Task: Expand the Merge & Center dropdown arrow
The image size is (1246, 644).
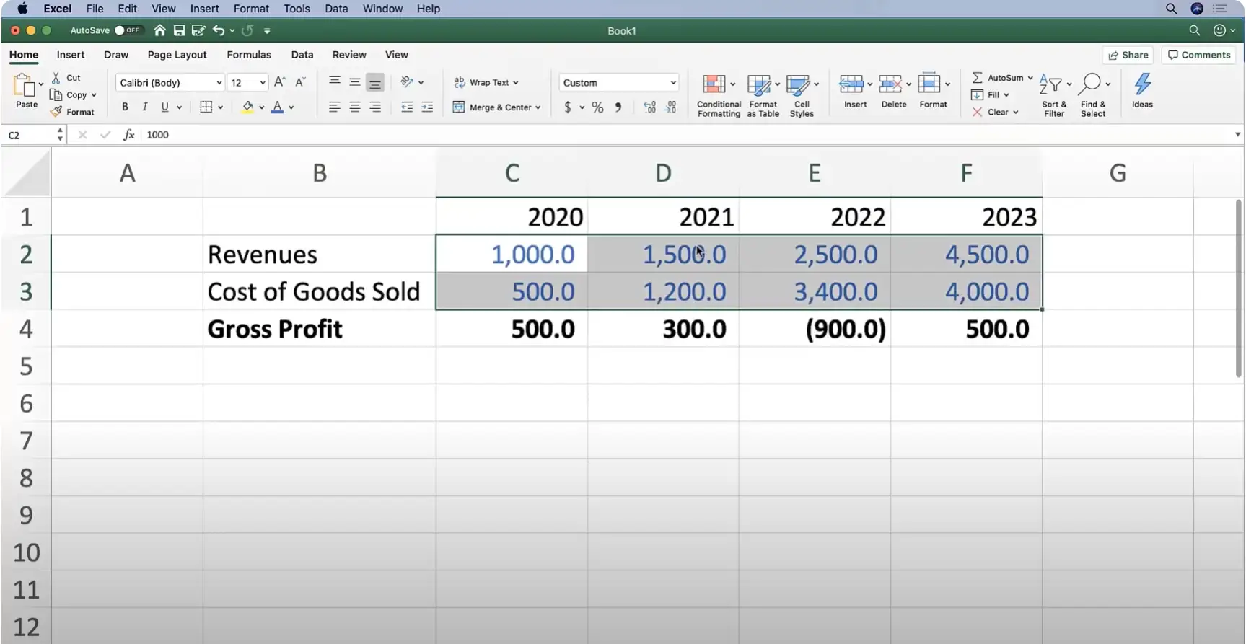Action: 538,107
